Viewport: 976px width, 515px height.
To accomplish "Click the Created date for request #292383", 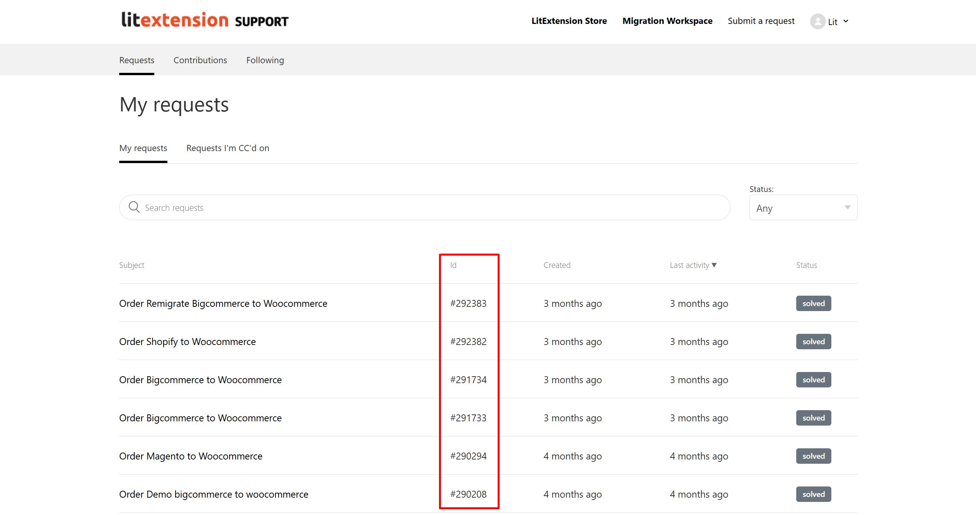I will point(572,303).
